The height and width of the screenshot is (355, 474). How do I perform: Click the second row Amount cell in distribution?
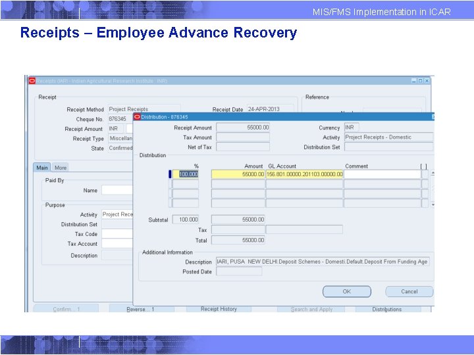point(238,184)
